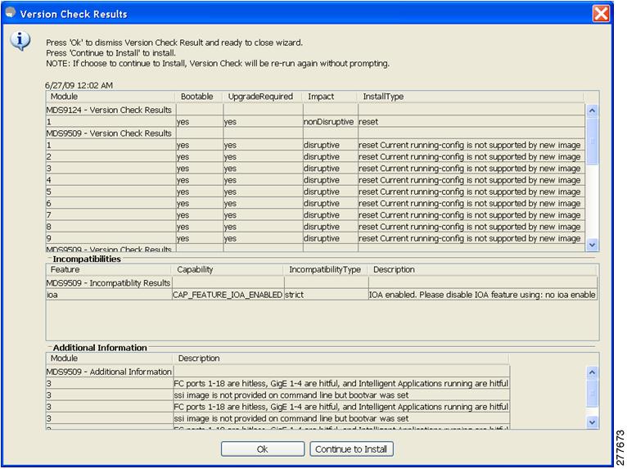Click the blue information bubble icon
Image resolution: width=627 pixels, height=469 pixels.
coord(20,41)
